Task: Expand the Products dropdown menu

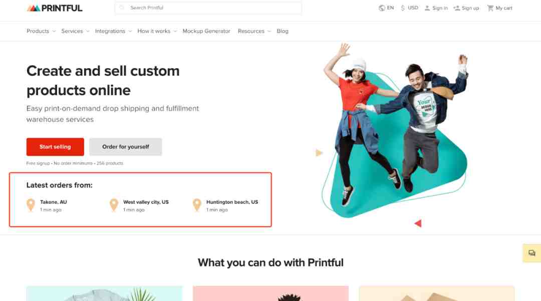Action: (41, 31)
